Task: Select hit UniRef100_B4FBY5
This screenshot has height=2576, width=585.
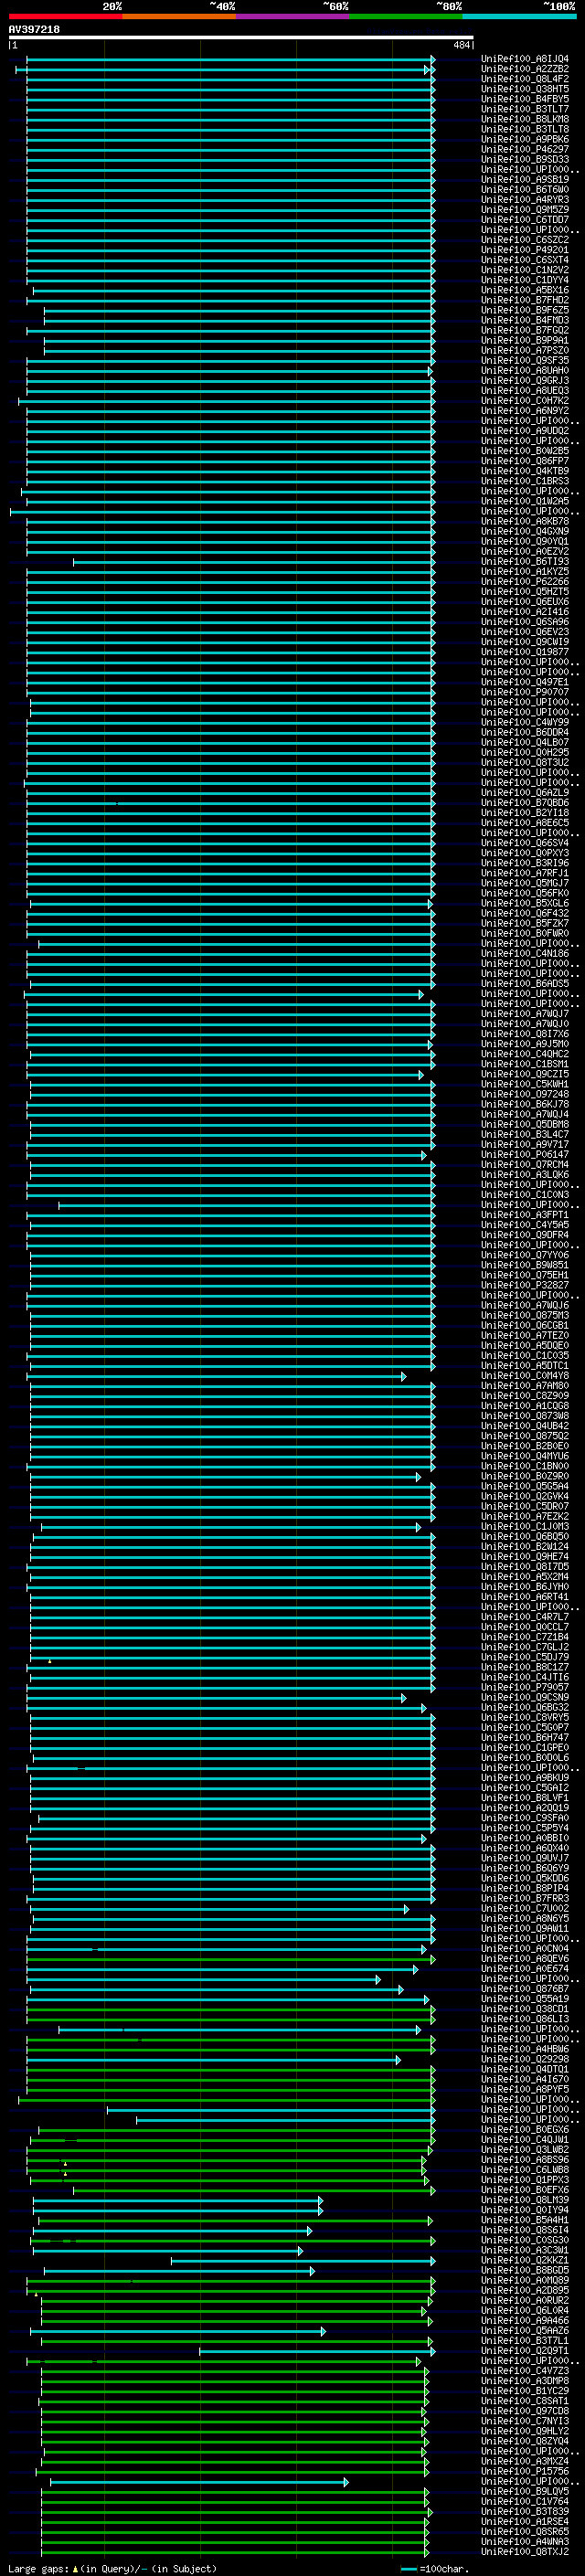Action: tap(524, 99)
